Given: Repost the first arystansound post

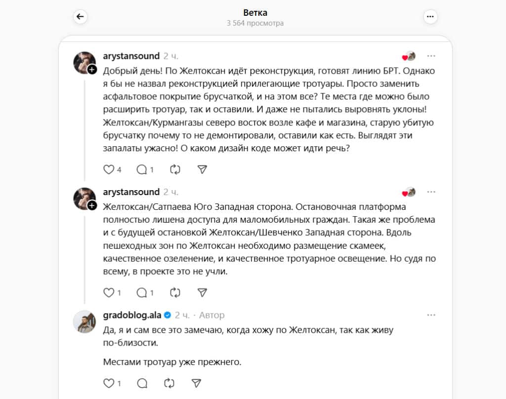Looking at the screenshot, I should pyautogui.click(x=175, y=169).
